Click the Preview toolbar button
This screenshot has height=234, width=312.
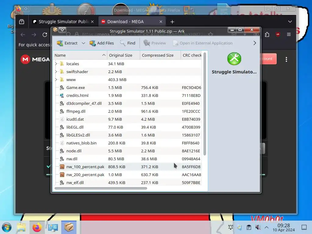coord(154,43)
